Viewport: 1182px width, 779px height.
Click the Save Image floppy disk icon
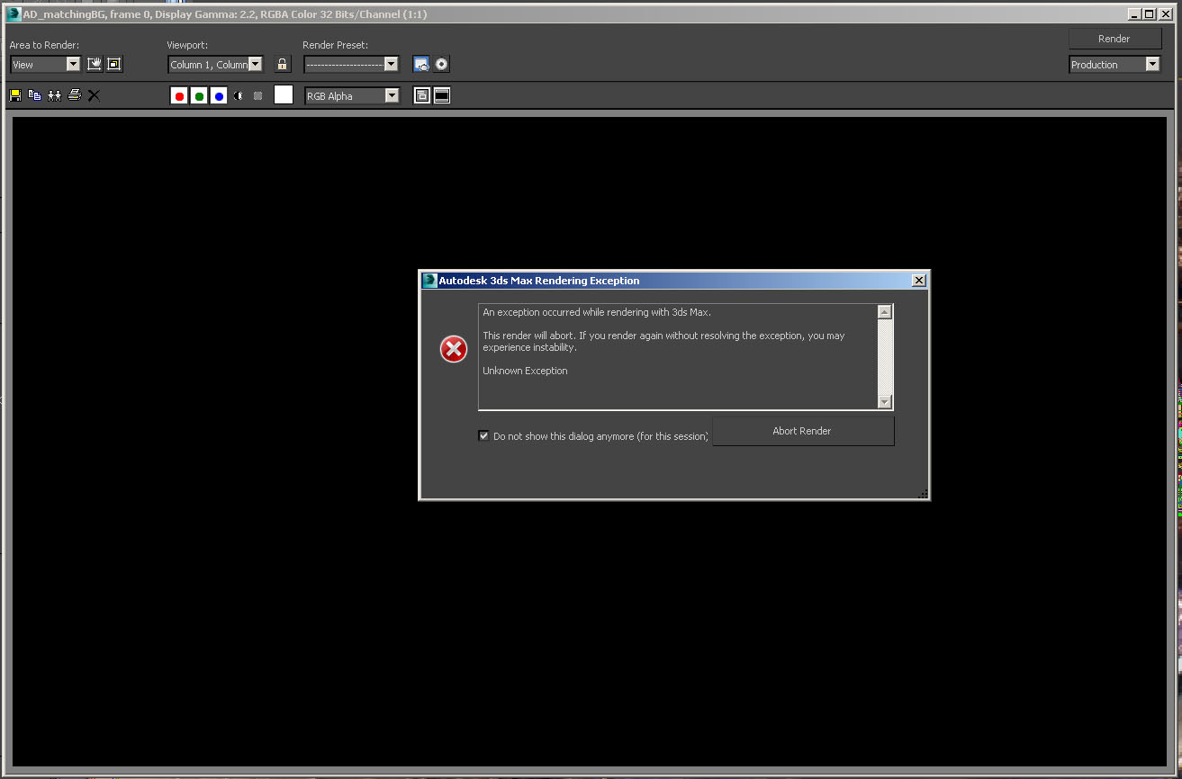[15, 95]
